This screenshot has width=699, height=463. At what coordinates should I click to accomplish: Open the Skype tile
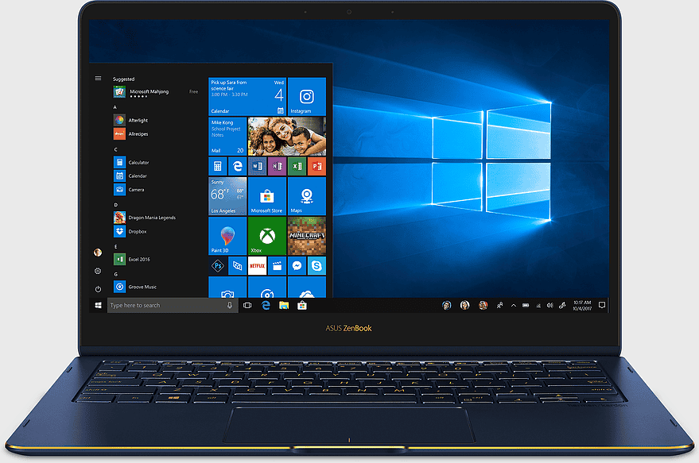point(317,266)
